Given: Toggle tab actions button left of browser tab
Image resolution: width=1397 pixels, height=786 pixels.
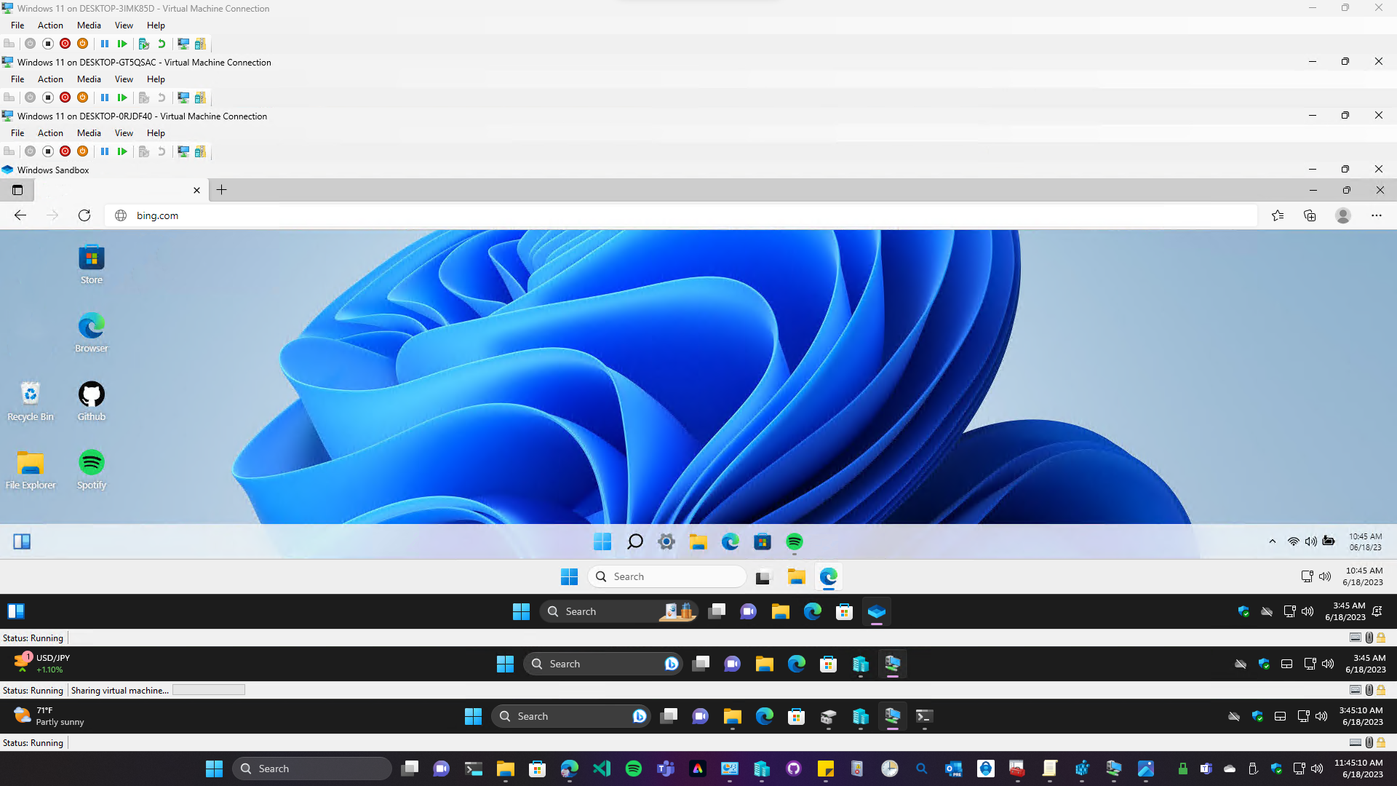Looking at the screenshot, I should pyautogui.click(x=17, y=190).
